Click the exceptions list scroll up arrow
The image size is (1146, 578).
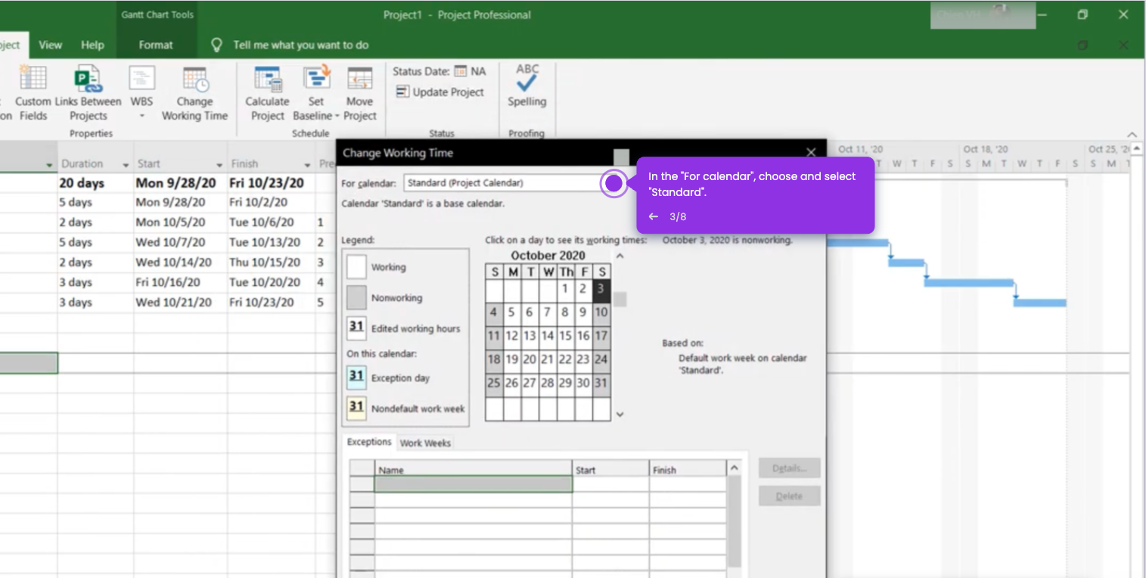[734, 468]
